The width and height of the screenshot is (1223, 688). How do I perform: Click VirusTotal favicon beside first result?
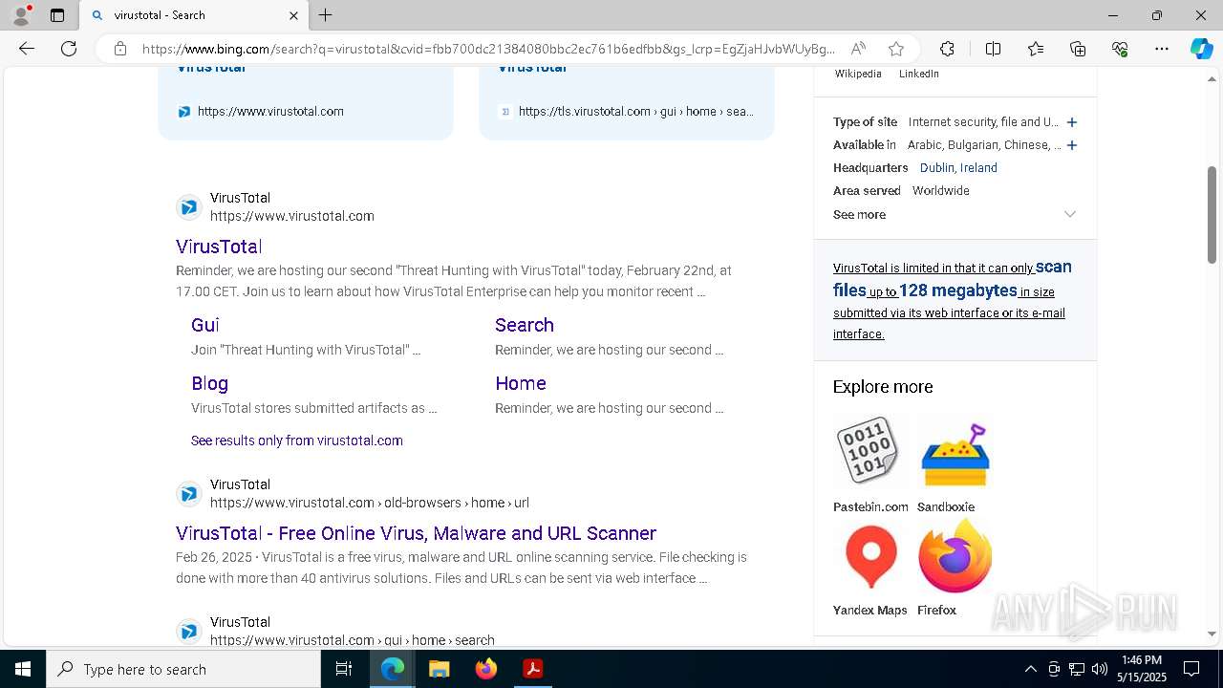[x=189, y=207]
